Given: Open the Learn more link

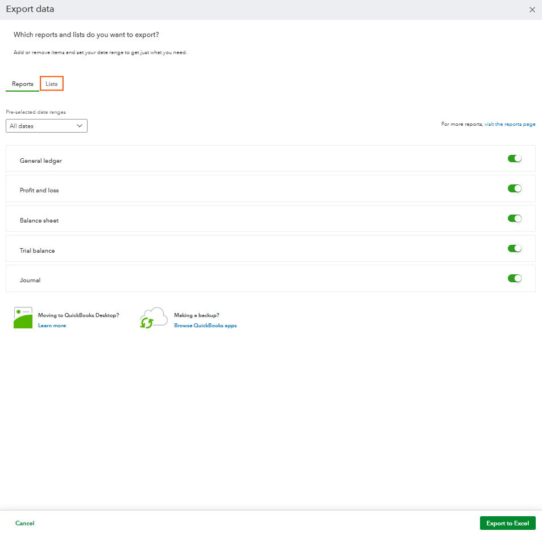Looking at the screenshot, I should point(52,326).
